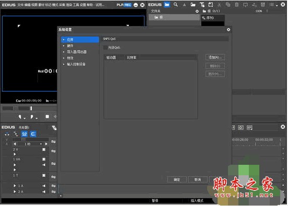Click the sync-lock icon on 2 A track
The width and height of the screenshot is (288, 206).
coord(53,192)
